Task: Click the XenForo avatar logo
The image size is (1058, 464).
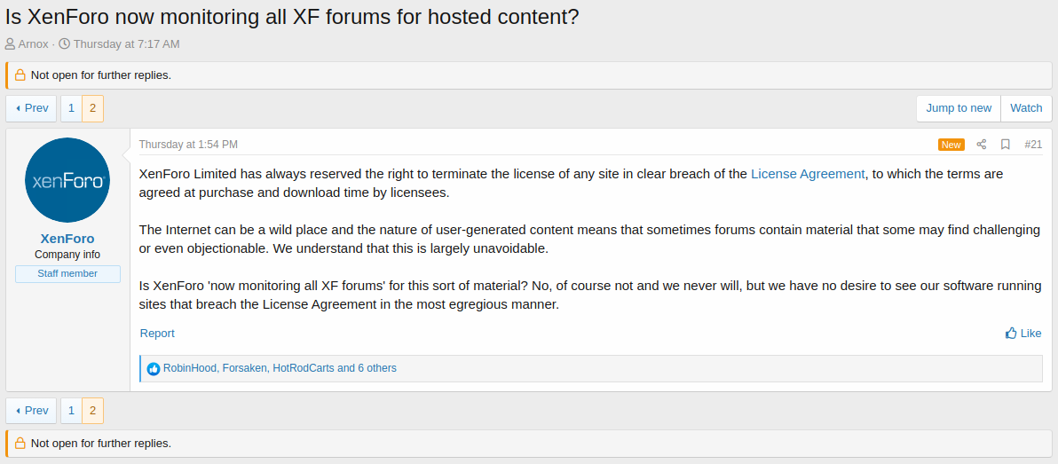Action: point(67,180)
